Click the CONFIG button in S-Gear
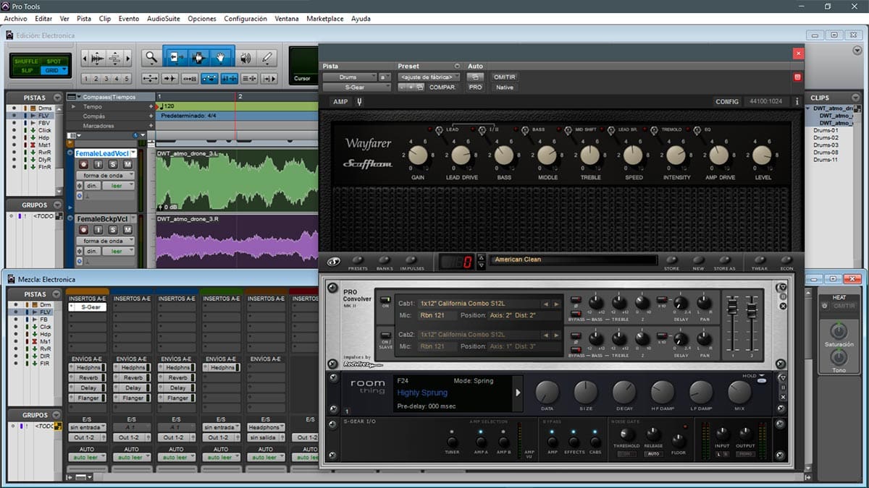 point(727,102)
